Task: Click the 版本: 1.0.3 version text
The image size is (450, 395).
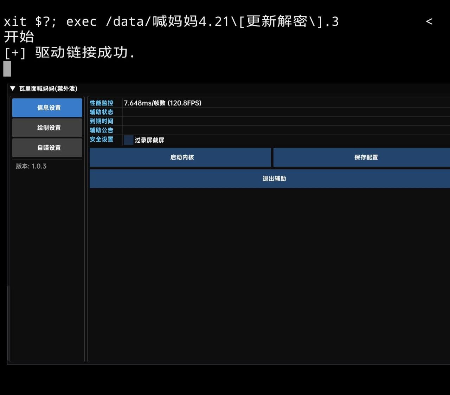Action: [31, 166]
